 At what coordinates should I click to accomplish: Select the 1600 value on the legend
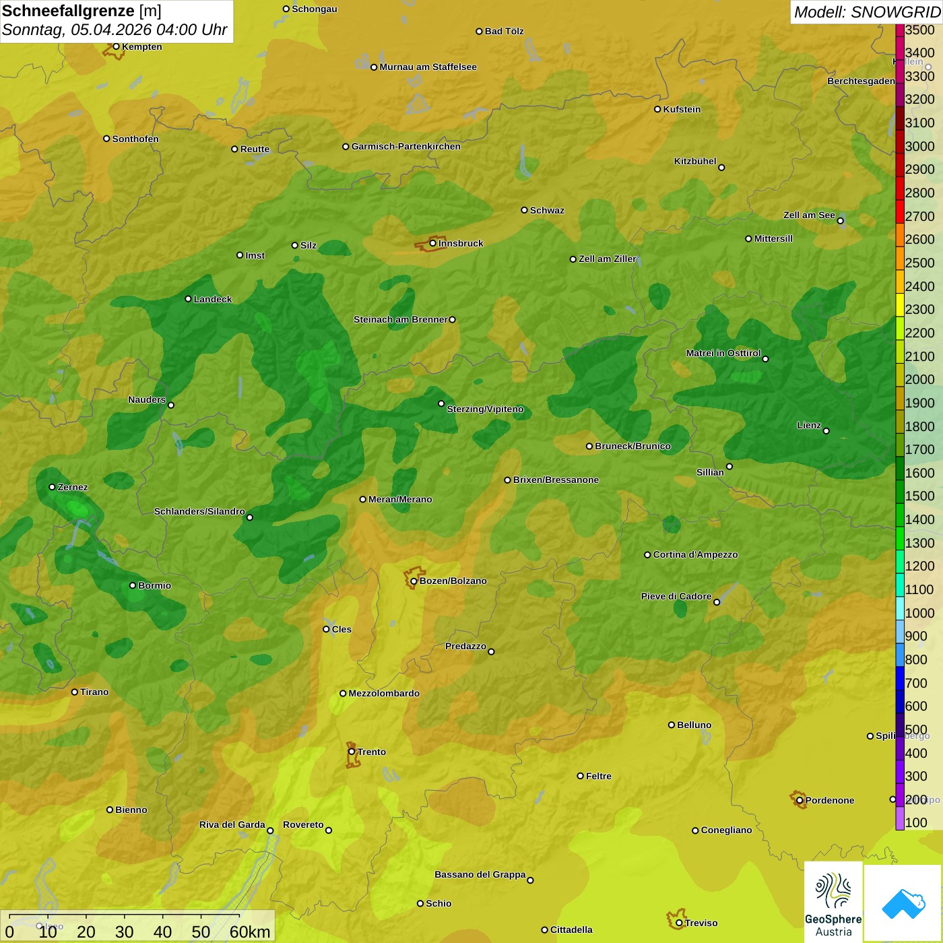(x=920, y=473)
